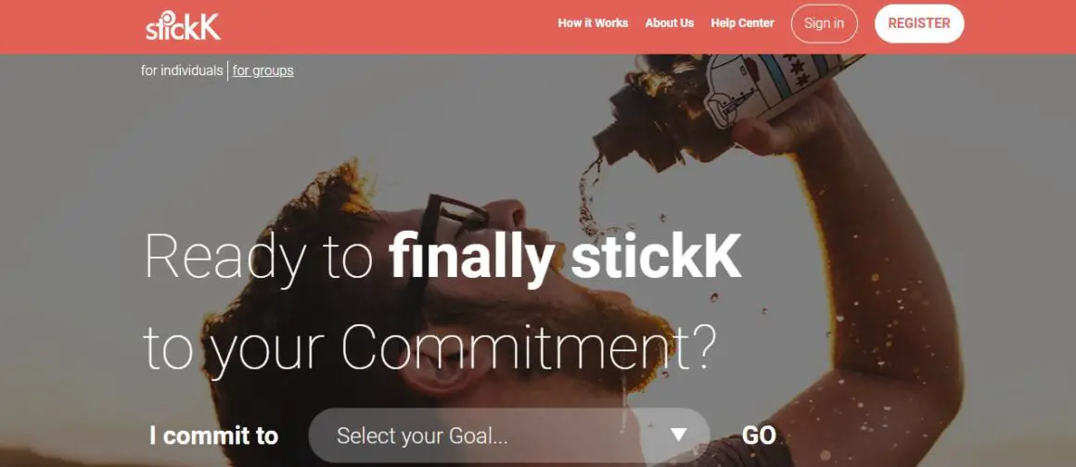This screenshot has width=1076, height=467.
Task: Click the I commit to label
Action: 214,435
